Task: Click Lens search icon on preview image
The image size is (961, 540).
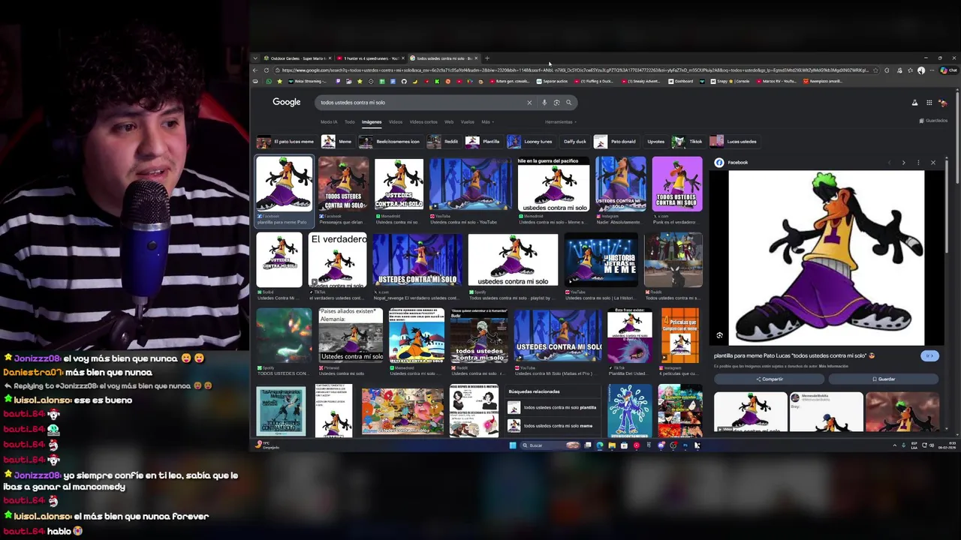Action: point(720,336)
